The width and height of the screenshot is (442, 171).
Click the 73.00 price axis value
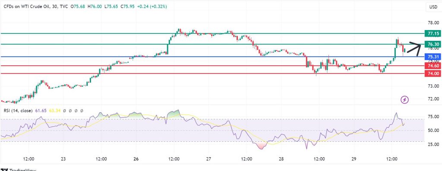tap(433, 86)
